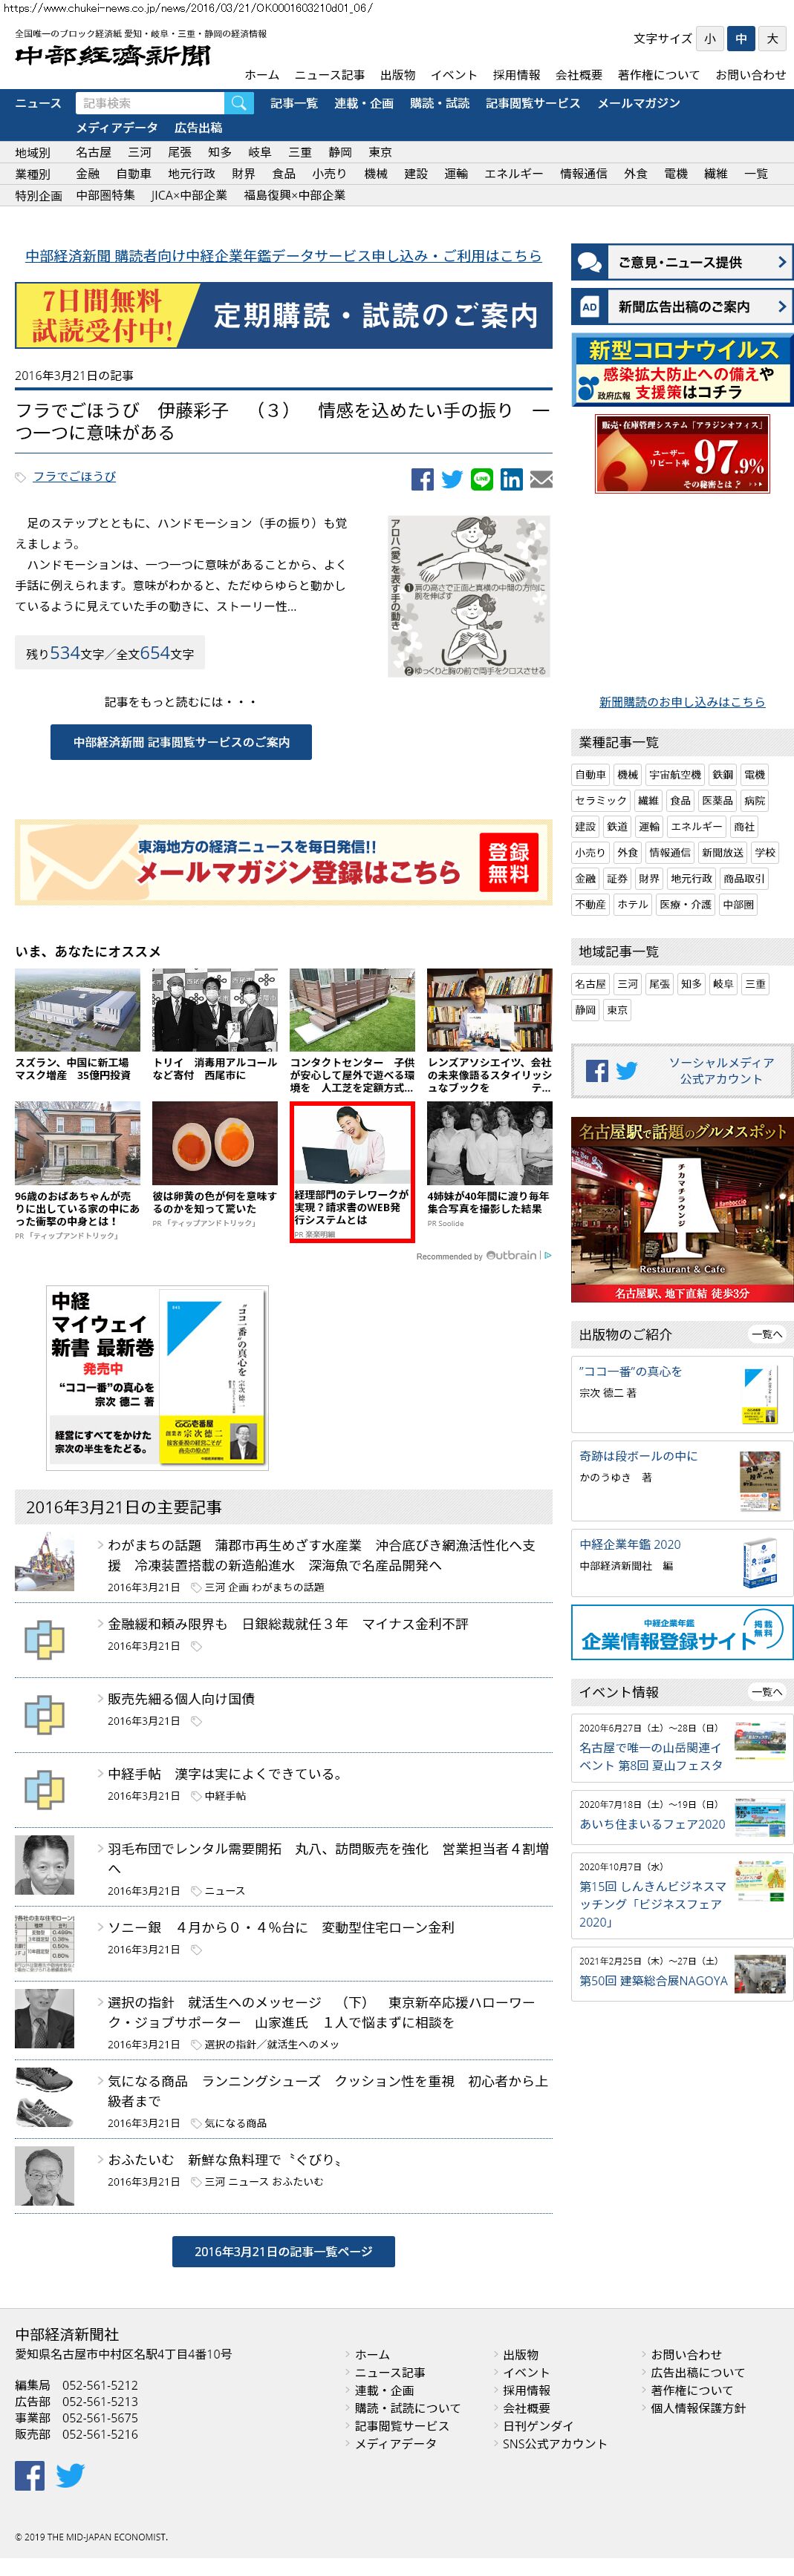Open 第50回 建築総合展NAGOYA event link

coord(653,1981)
